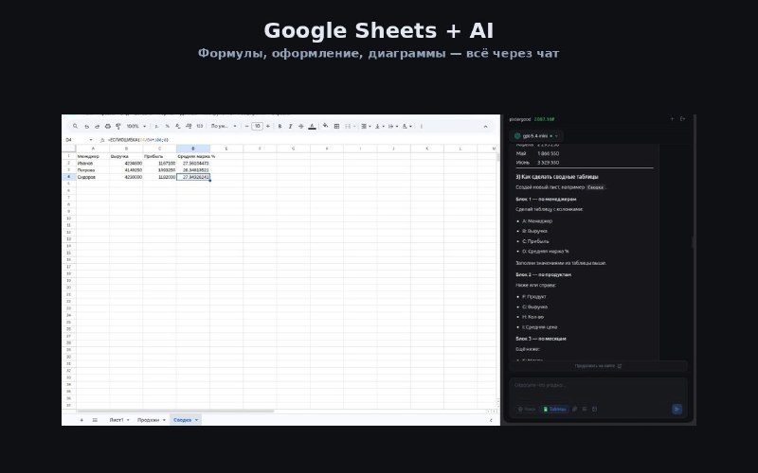Screen dimensions: 758x473
Task: Open the 100% zoom dropdown
Action: 135,125
